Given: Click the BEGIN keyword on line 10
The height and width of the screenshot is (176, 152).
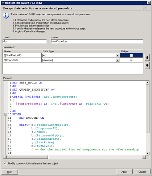Looking at the screenshot, I should 17,114.
